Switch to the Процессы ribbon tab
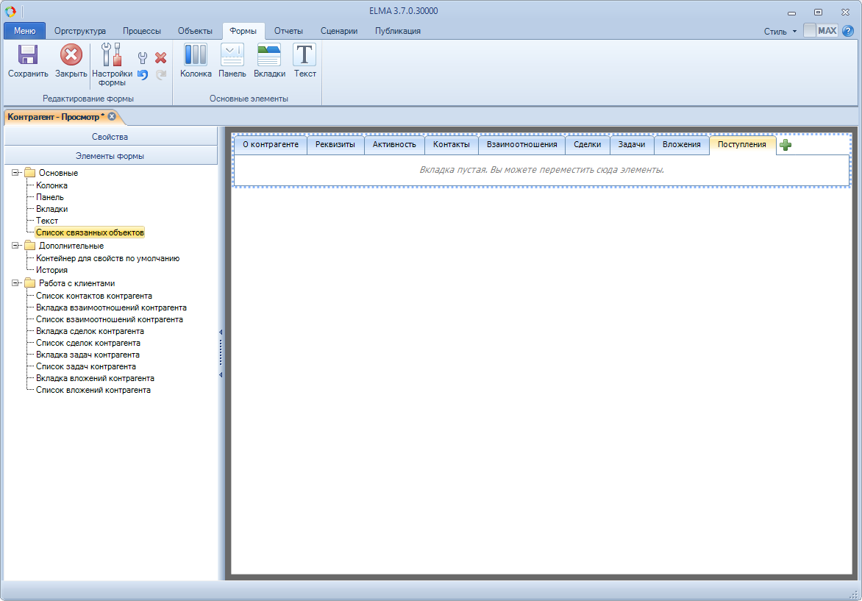This screenshot has width=862, height=601. pyautogui.click(x=142, y=31)
